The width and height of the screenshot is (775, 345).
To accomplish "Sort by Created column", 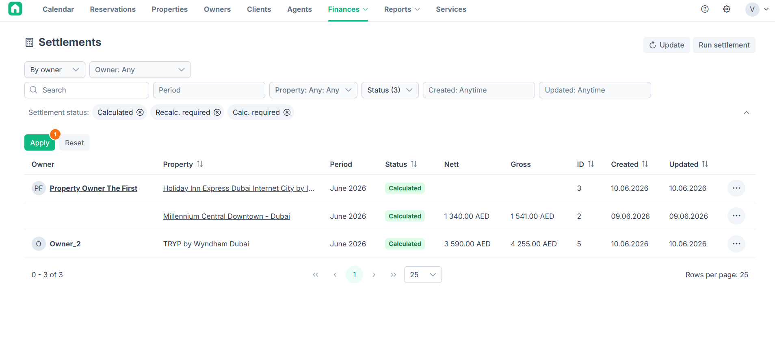I will pos(645,164).
